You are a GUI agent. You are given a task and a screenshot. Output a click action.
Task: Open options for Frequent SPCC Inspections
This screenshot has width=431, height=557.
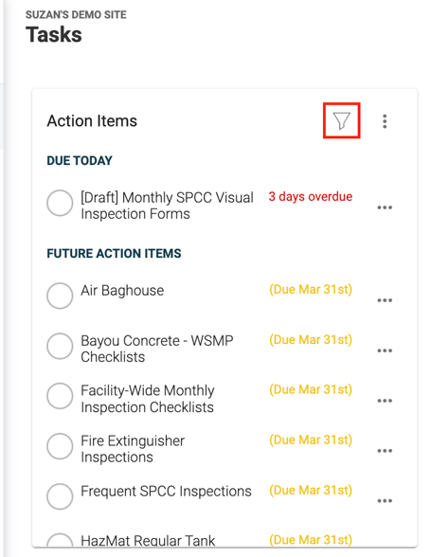tap(385, 500)
